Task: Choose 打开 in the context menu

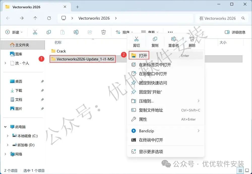Action: click(x=166, y=55)
